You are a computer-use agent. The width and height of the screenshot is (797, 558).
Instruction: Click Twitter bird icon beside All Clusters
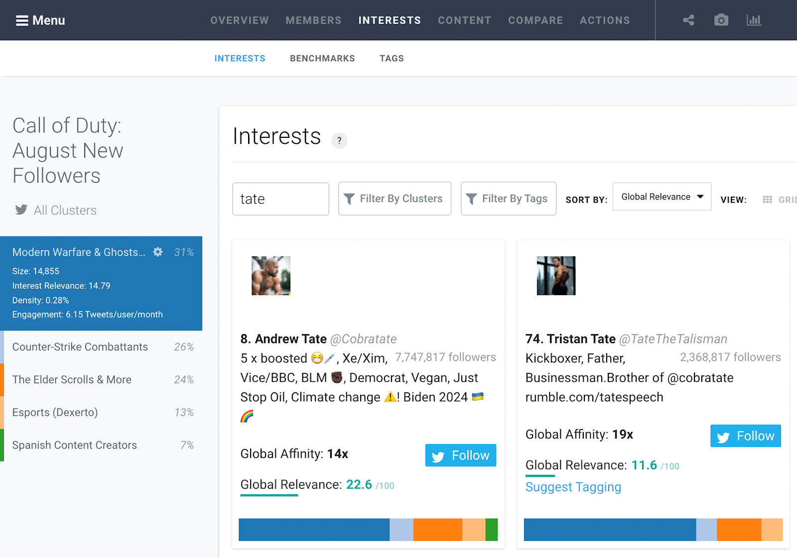[x=21, y=210]
